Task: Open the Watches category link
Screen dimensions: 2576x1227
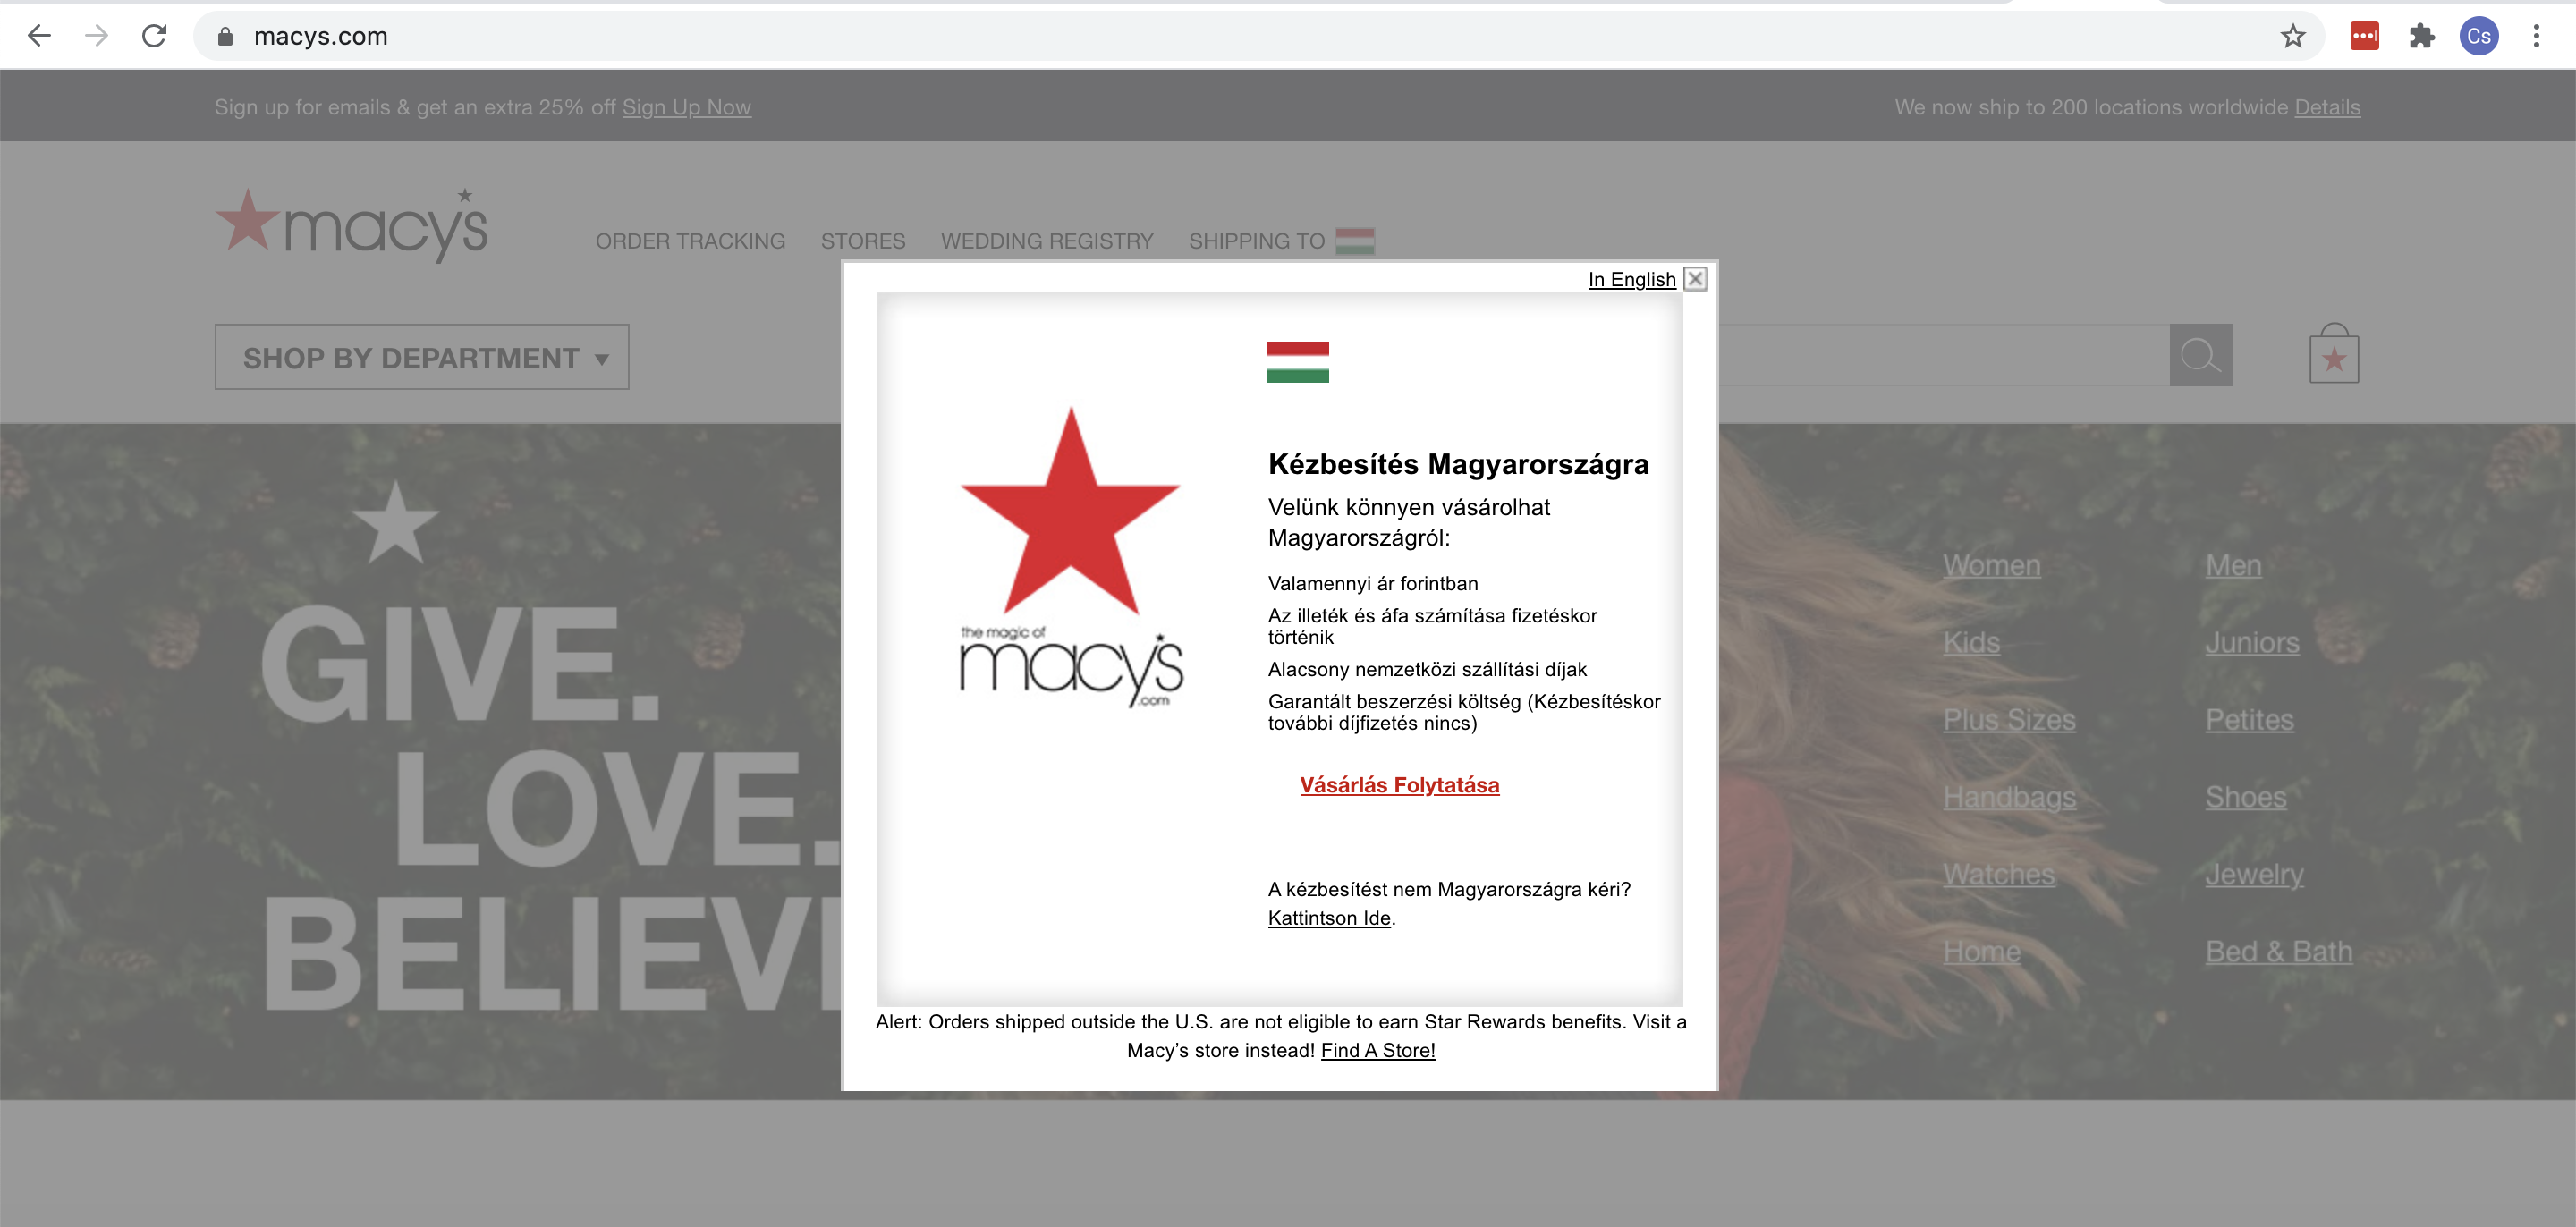Action: click(x=1998, y=874)
